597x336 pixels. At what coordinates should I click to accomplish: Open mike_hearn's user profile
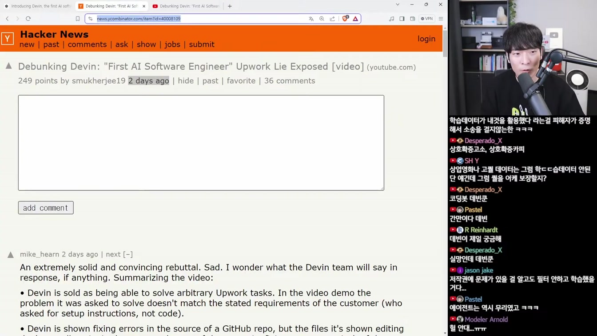click(x=40, y=254)
